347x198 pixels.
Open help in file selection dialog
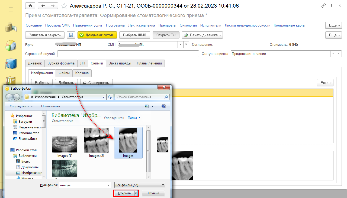163,106
